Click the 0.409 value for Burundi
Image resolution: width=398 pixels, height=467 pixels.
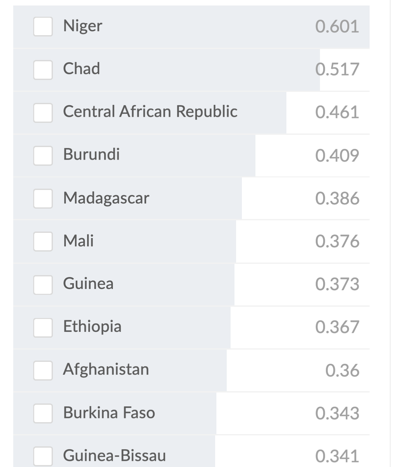(x=337, y=155)
